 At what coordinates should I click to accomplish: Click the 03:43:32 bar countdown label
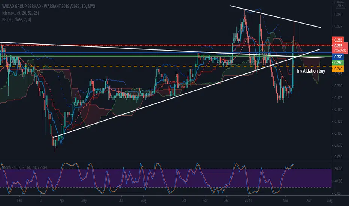pos(340,51)
